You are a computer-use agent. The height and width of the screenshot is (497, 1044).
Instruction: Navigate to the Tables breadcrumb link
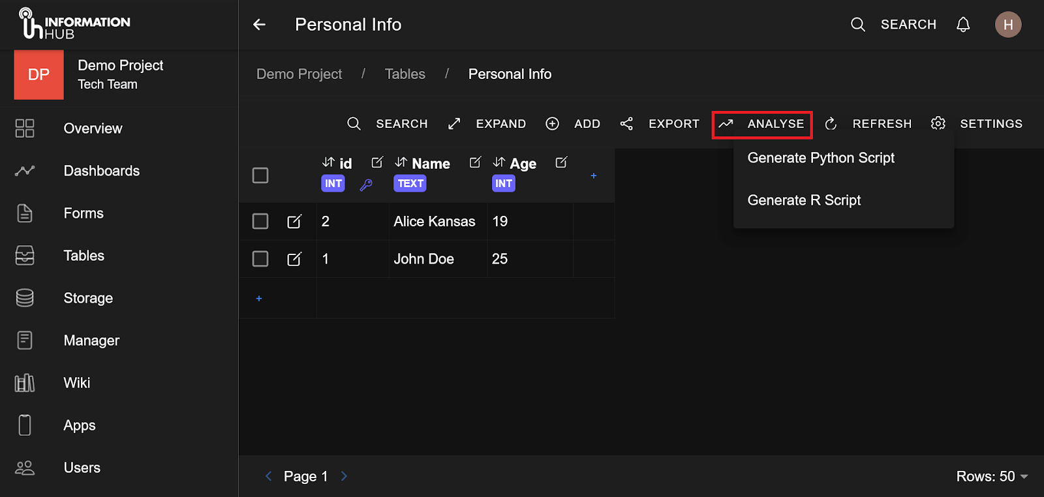pyautogui.click(x=405, y=74)
